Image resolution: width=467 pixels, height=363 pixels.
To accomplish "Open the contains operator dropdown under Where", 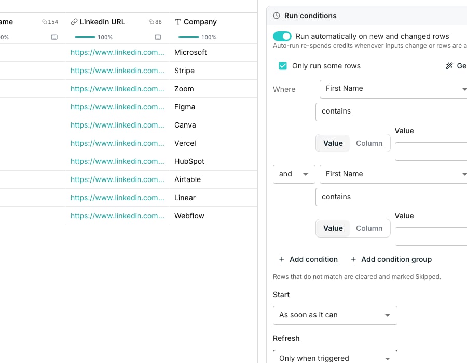I will coord(391,112).
